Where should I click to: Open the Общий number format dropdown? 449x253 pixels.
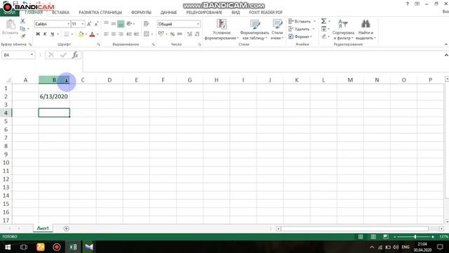pos(198,24)
